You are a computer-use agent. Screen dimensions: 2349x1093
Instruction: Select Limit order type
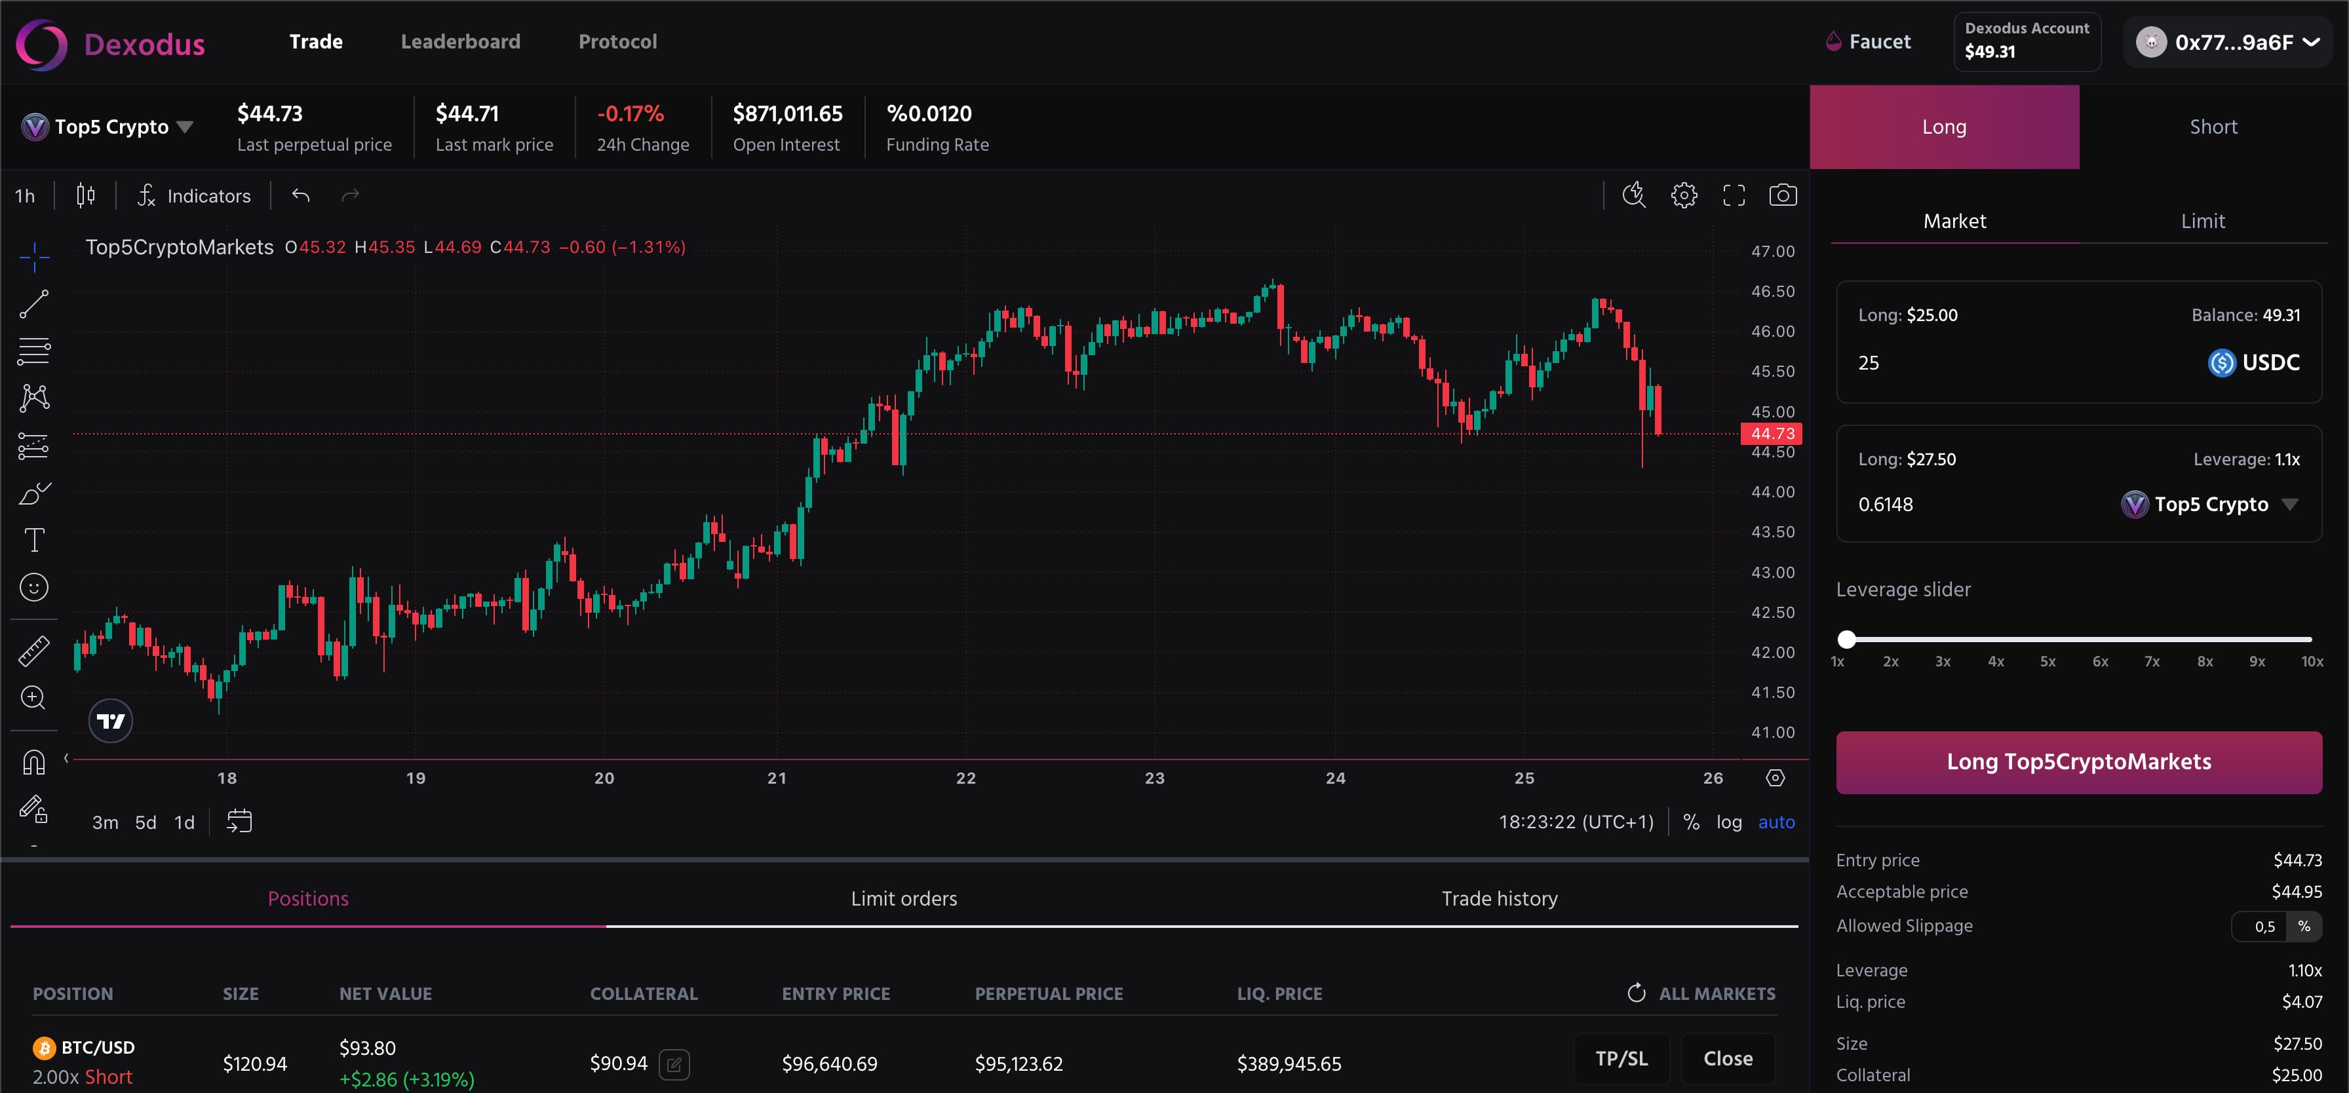coord(2202,221)
